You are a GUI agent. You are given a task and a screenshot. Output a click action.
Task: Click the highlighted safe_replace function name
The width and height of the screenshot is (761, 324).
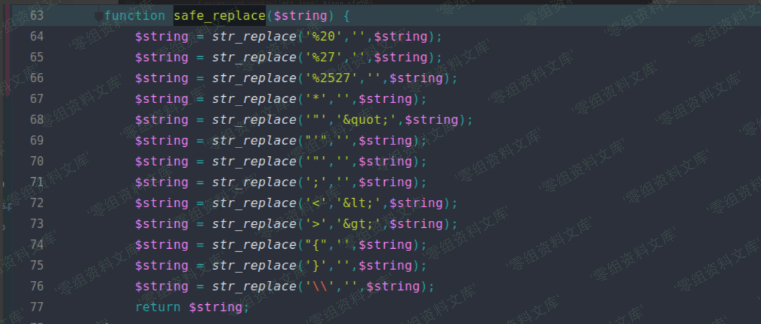coord(219,15)
